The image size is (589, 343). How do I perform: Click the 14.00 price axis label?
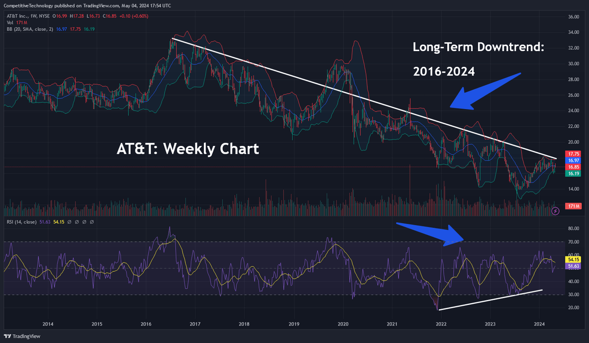(x=573, y=189)
